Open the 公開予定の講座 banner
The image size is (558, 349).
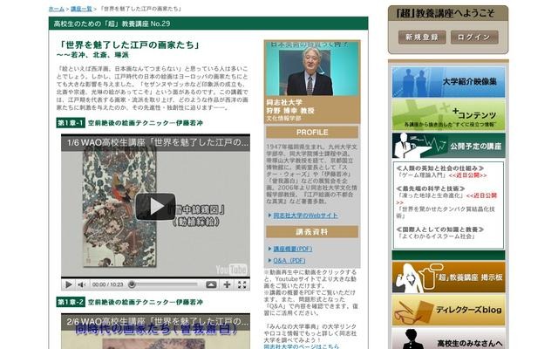tap(448, 146)
